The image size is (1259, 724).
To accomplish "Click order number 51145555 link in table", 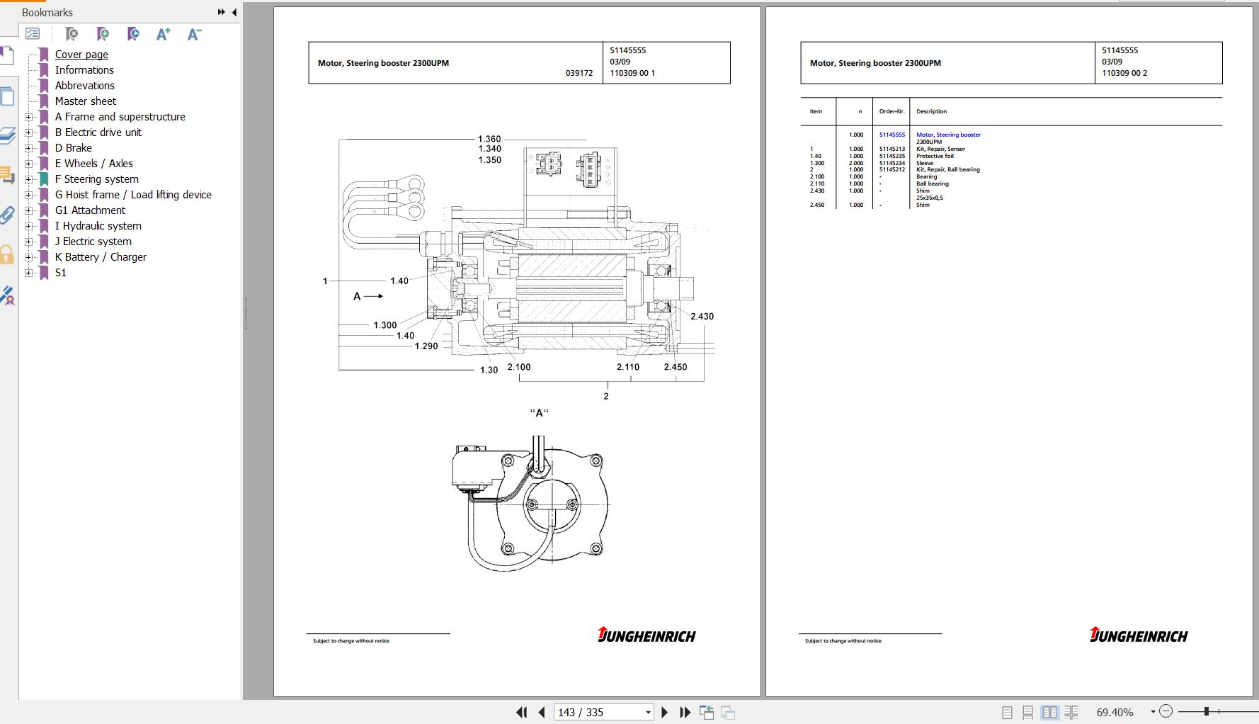I will [x=891, y=135].
